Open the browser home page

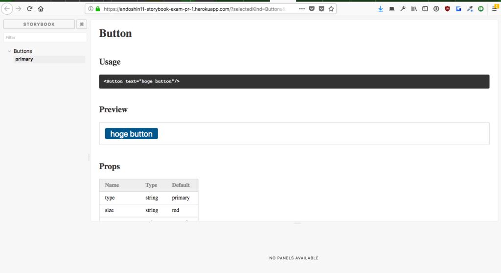click(41, 9)
